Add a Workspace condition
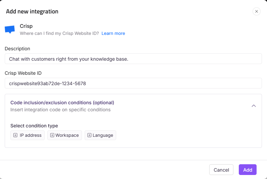The image size is (267, 179). [64, 135]
